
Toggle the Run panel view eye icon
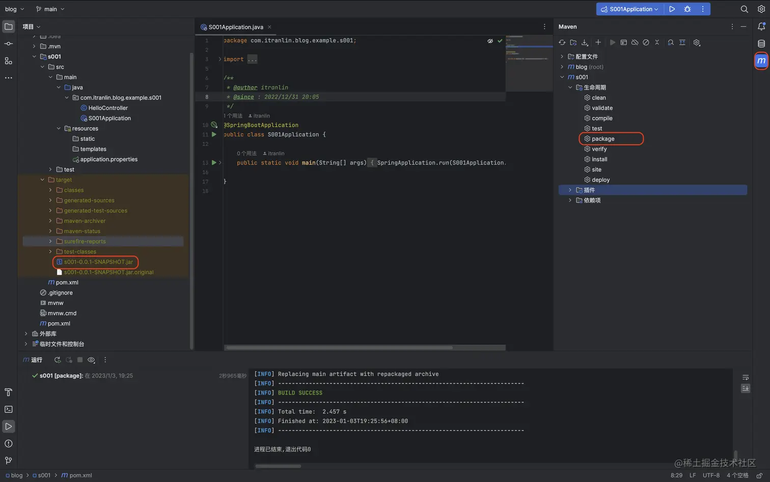(x=91, y=360)
